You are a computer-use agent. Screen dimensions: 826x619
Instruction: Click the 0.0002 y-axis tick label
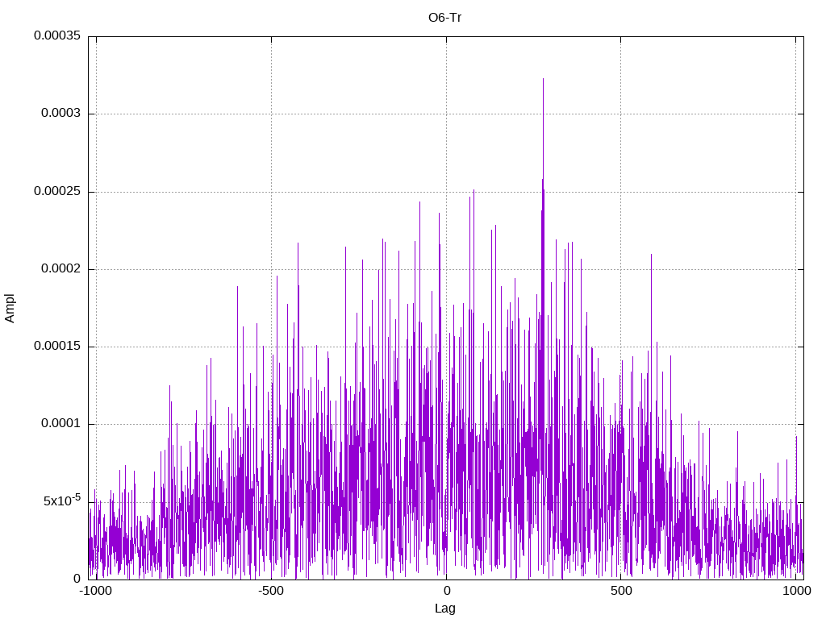pyautogui.click(x=61, y=268)
